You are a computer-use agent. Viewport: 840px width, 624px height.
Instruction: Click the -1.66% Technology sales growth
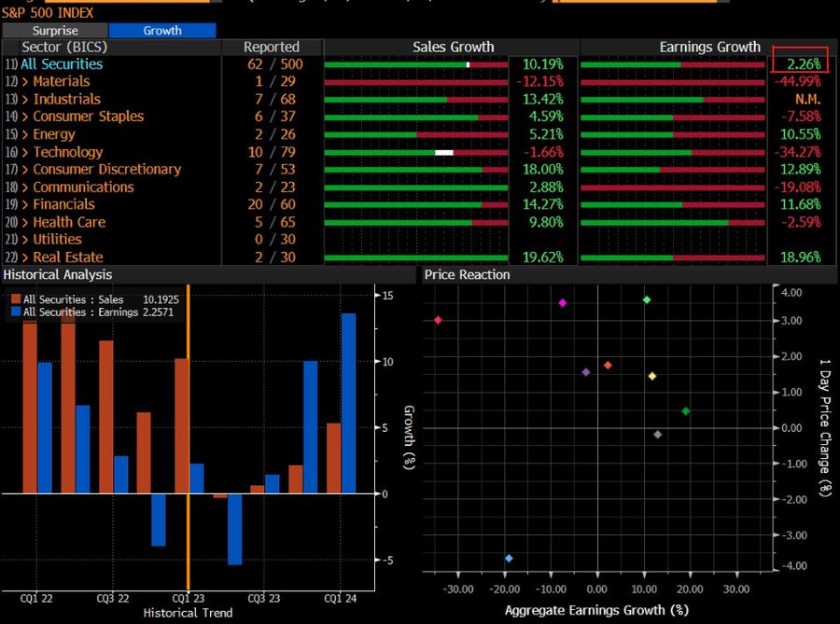543,152
